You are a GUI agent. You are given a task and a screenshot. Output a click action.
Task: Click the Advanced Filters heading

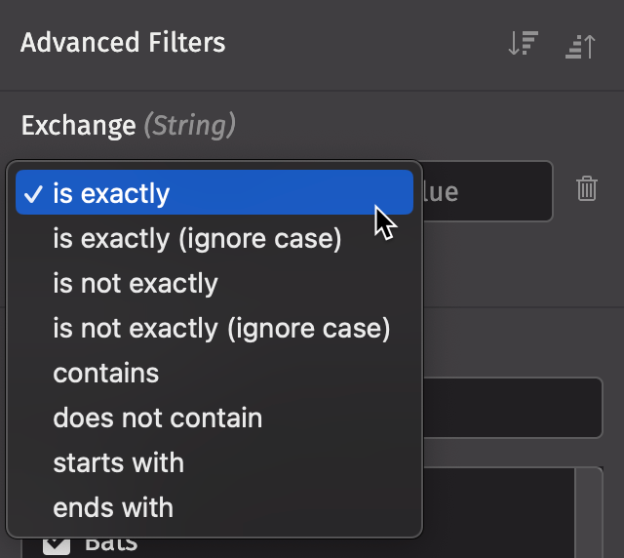(123, 43)
